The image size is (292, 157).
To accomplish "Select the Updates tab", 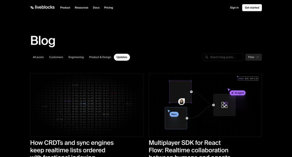I will [x=122, y=57].
